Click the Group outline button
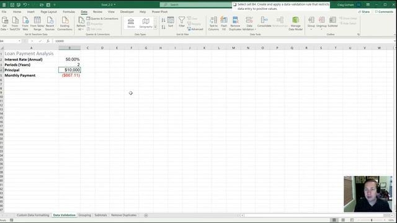Viewport: 397px width, 223px height. coord(311,22)
